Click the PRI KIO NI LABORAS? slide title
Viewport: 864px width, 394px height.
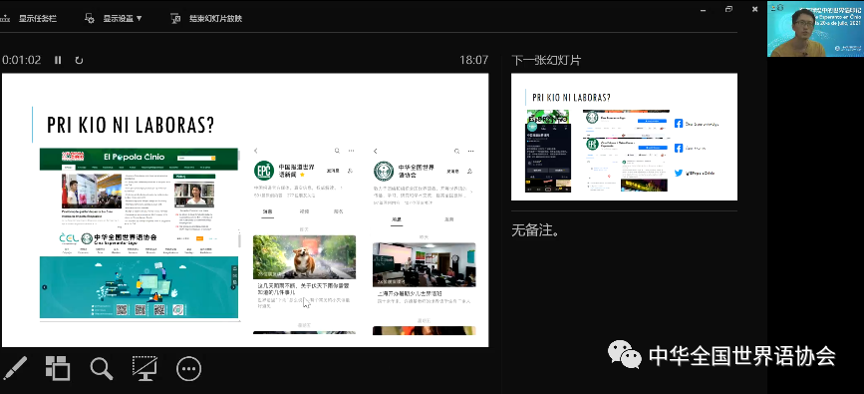(131, 126)
